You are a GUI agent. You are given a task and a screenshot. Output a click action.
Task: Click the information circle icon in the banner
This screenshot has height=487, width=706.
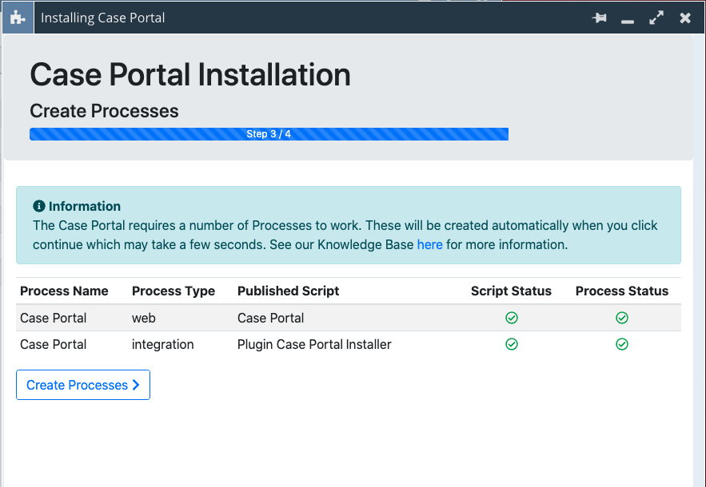click(x=40, y=206)
